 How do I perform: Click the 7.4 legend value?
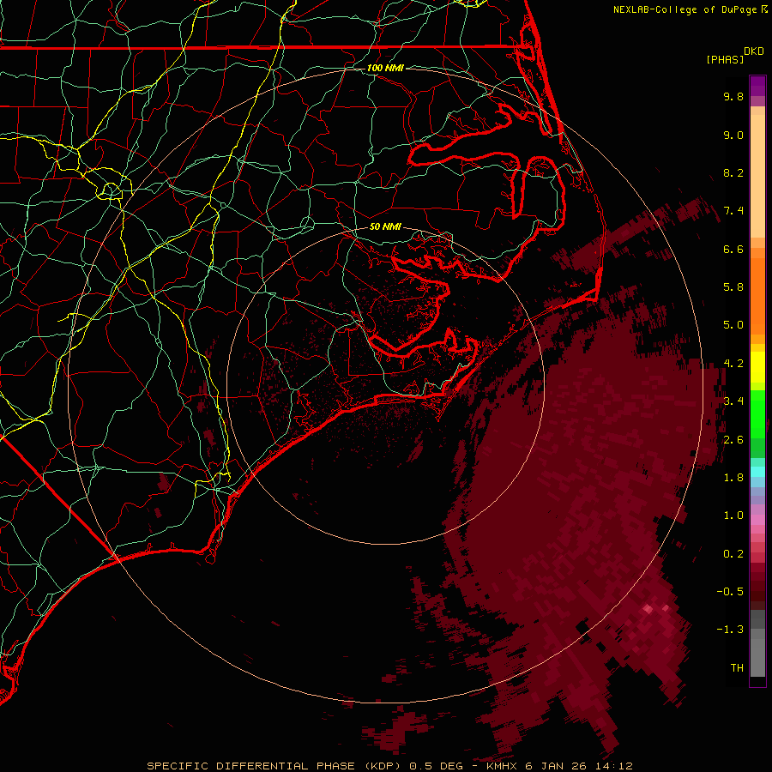coord(733,211)
